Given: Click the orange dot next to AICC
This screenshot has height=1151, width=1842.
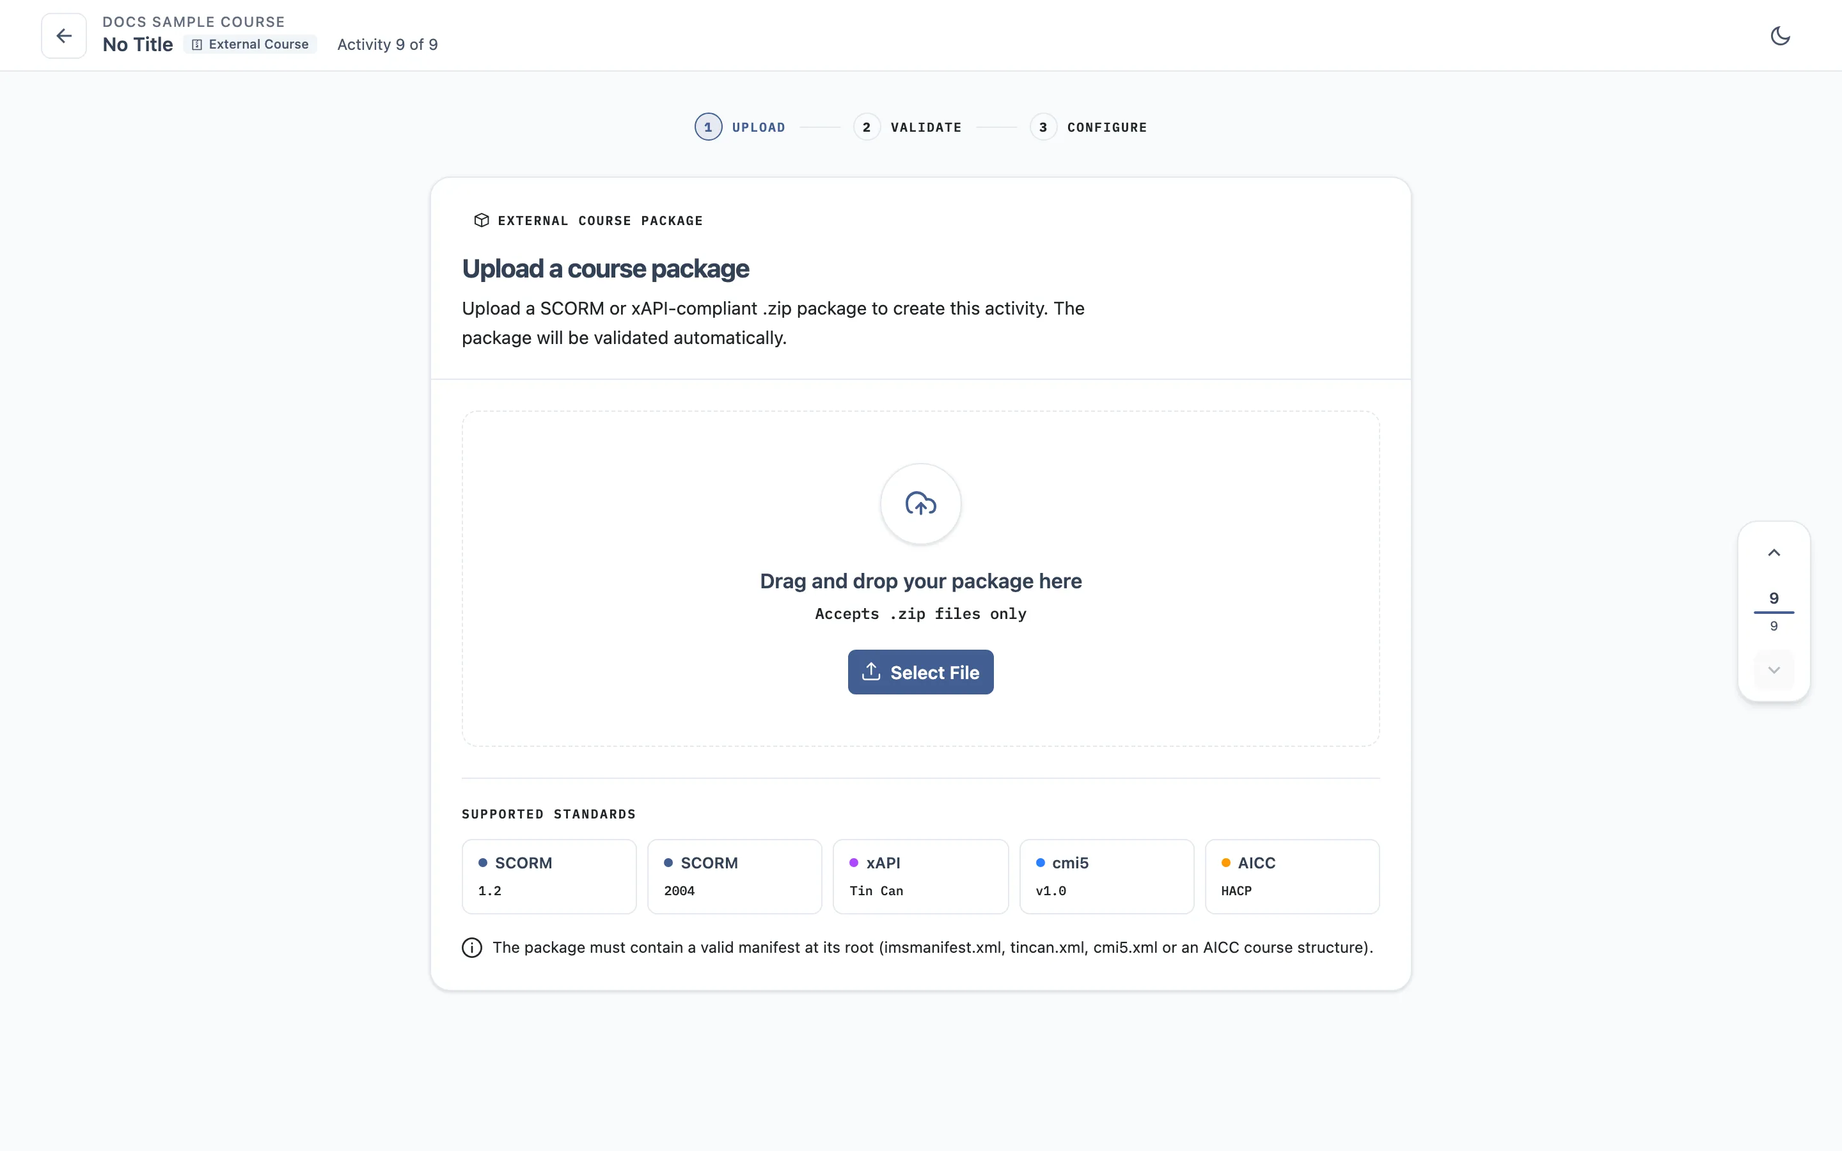Looking at the screenshot, I should [1225, 863].
